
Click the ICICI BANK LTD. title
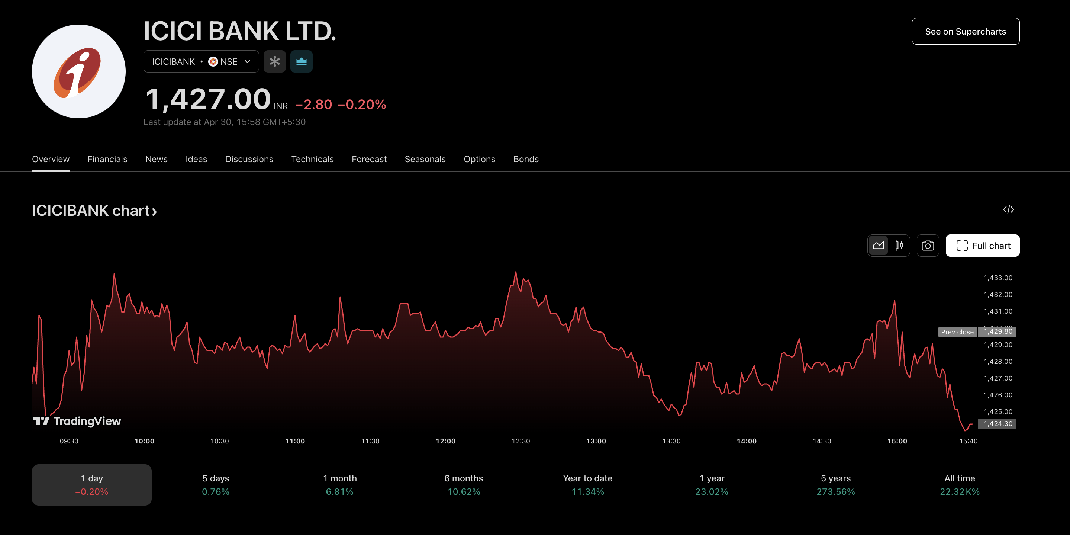pyautogui.click(x=240, y=31)
